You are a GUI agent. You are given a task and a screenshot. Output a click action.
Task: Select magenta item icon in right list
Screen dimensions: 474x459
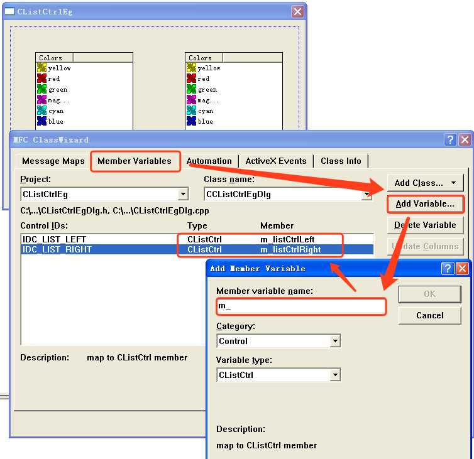point(191,99)
